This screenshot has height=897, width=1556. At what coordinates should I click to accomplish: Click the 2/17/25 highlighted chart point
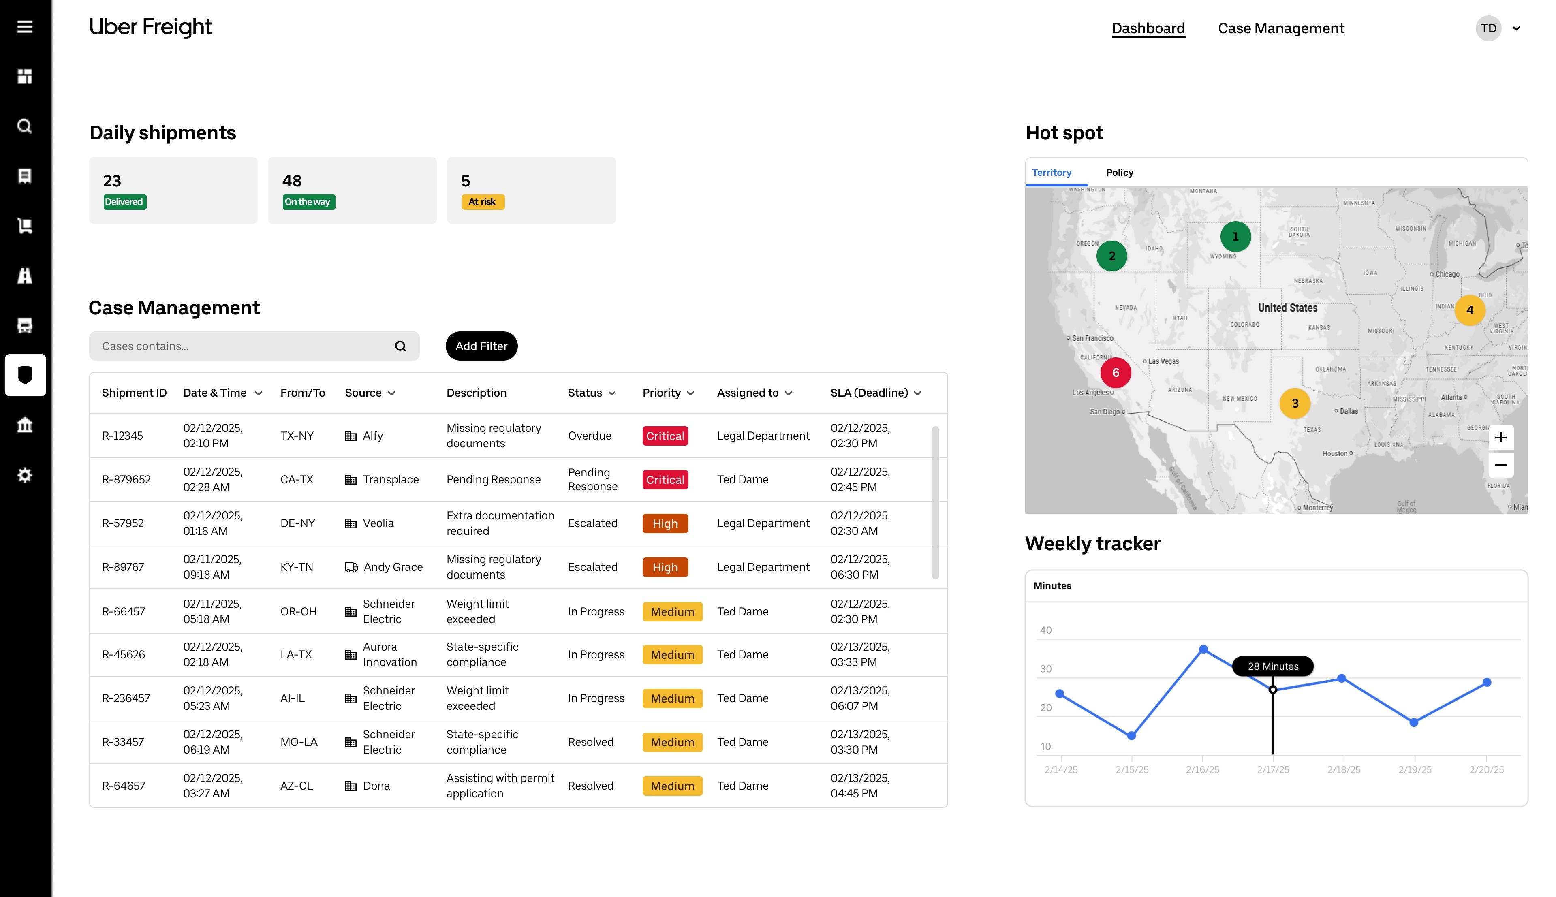(1273, 690)
